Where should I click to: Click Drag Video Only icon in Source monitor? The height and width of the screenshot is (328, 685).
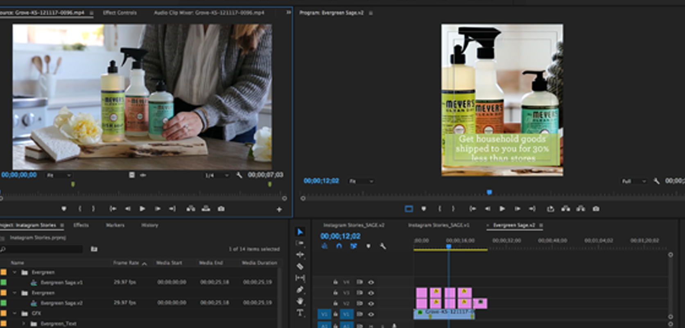tap(132, 175)
